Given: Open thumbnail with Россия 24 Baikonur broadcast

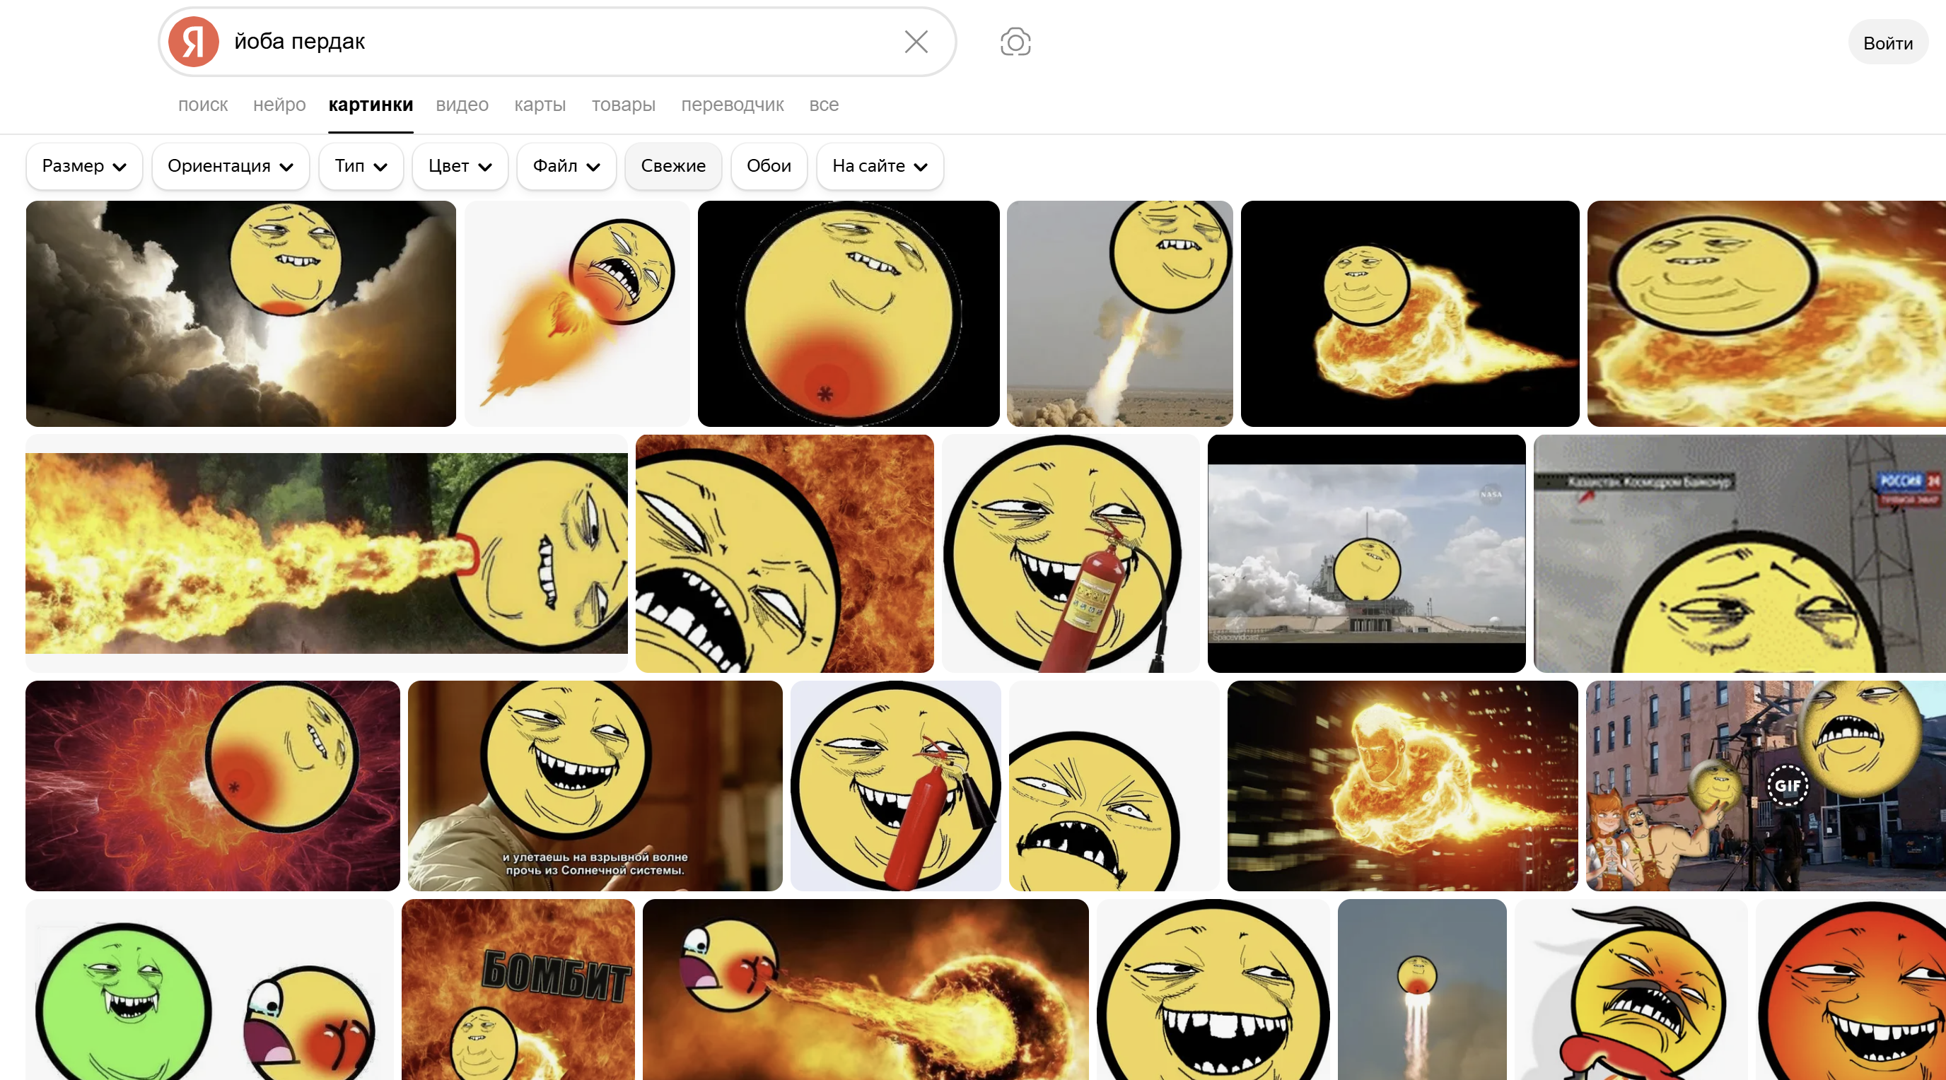Looking at the screenshot, I should pos(1739,553).
